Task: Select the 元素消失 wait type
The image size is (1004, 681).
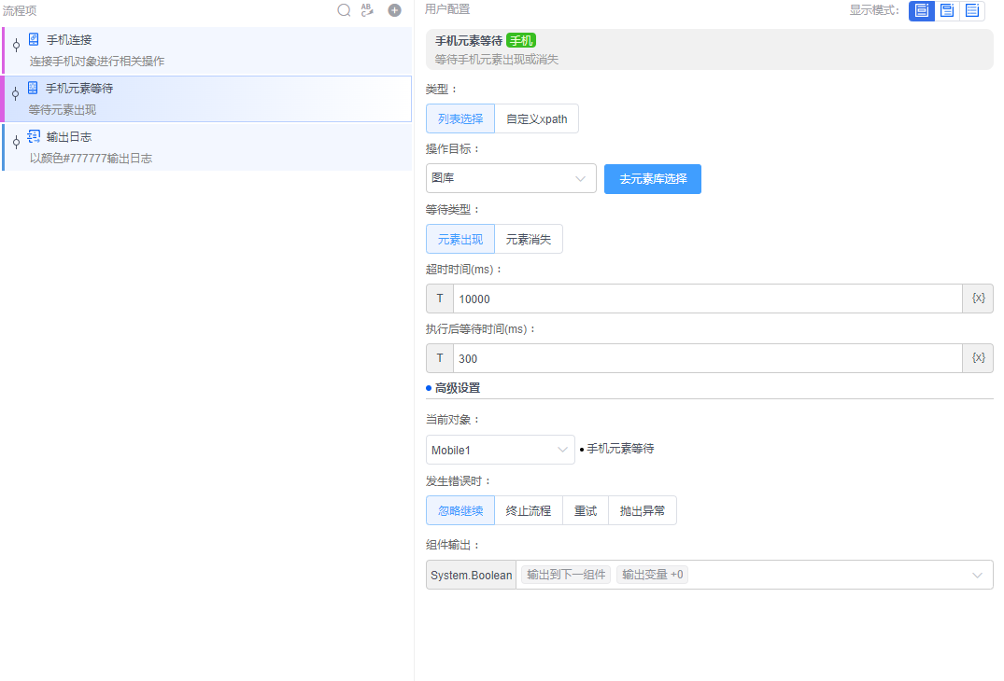Action: (529, 239)
